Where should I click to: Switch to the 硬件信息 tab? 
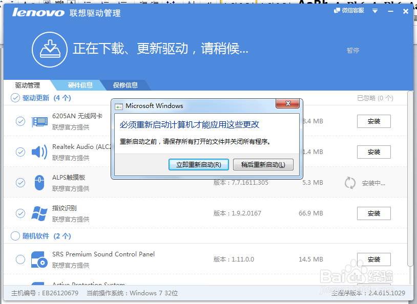pyautogui.click(x=80, y=85)
